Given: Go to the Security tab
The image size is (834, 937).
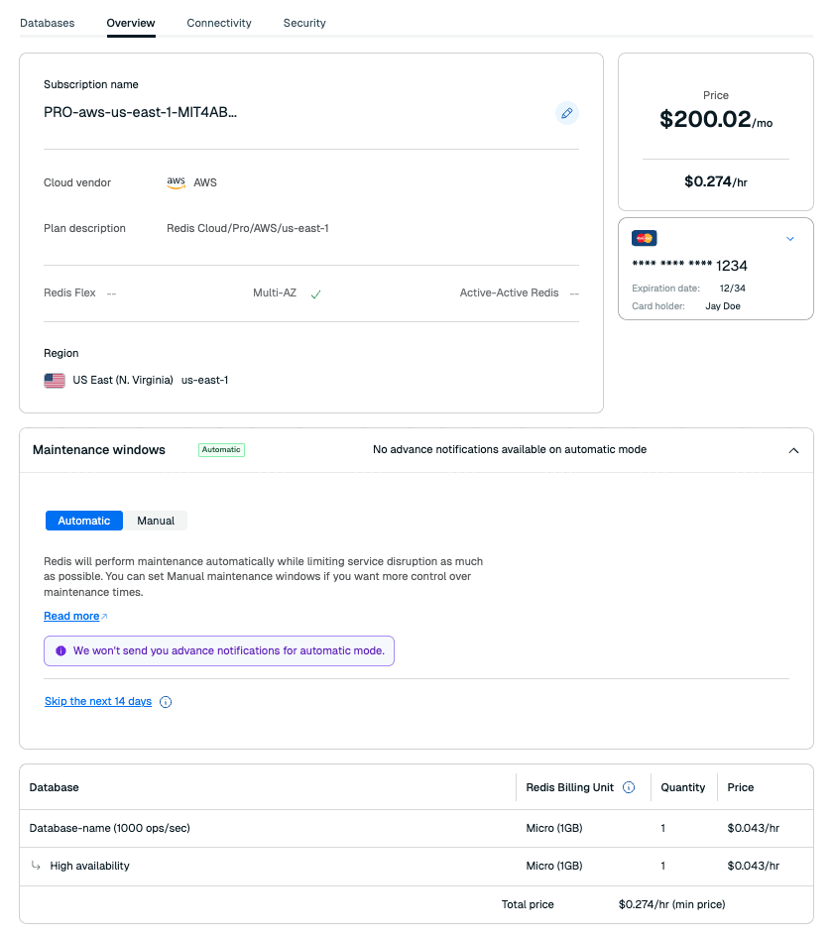Looking at the screenshot, I should (x=304, y=23).
